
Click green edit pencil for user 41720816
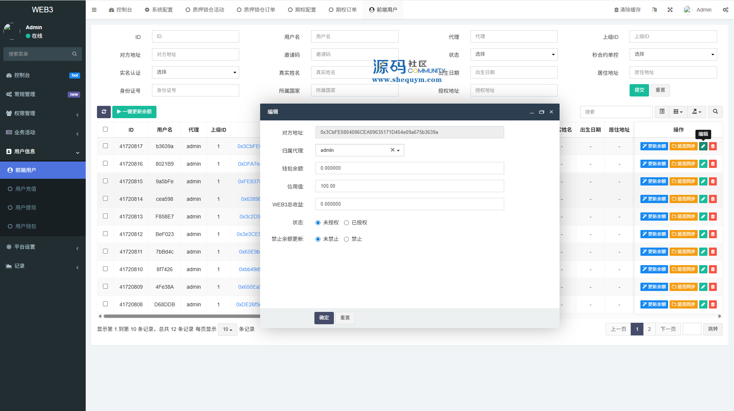click(x=703, y=164)
